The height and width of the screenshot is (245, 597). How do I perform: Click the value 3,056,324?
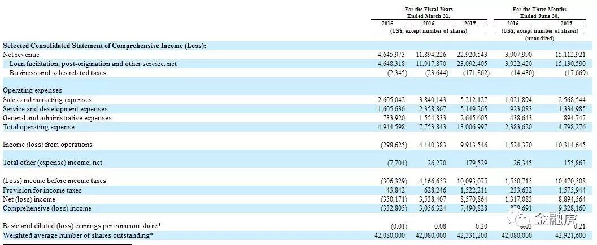pyautogui.click(x=433, y=208)
